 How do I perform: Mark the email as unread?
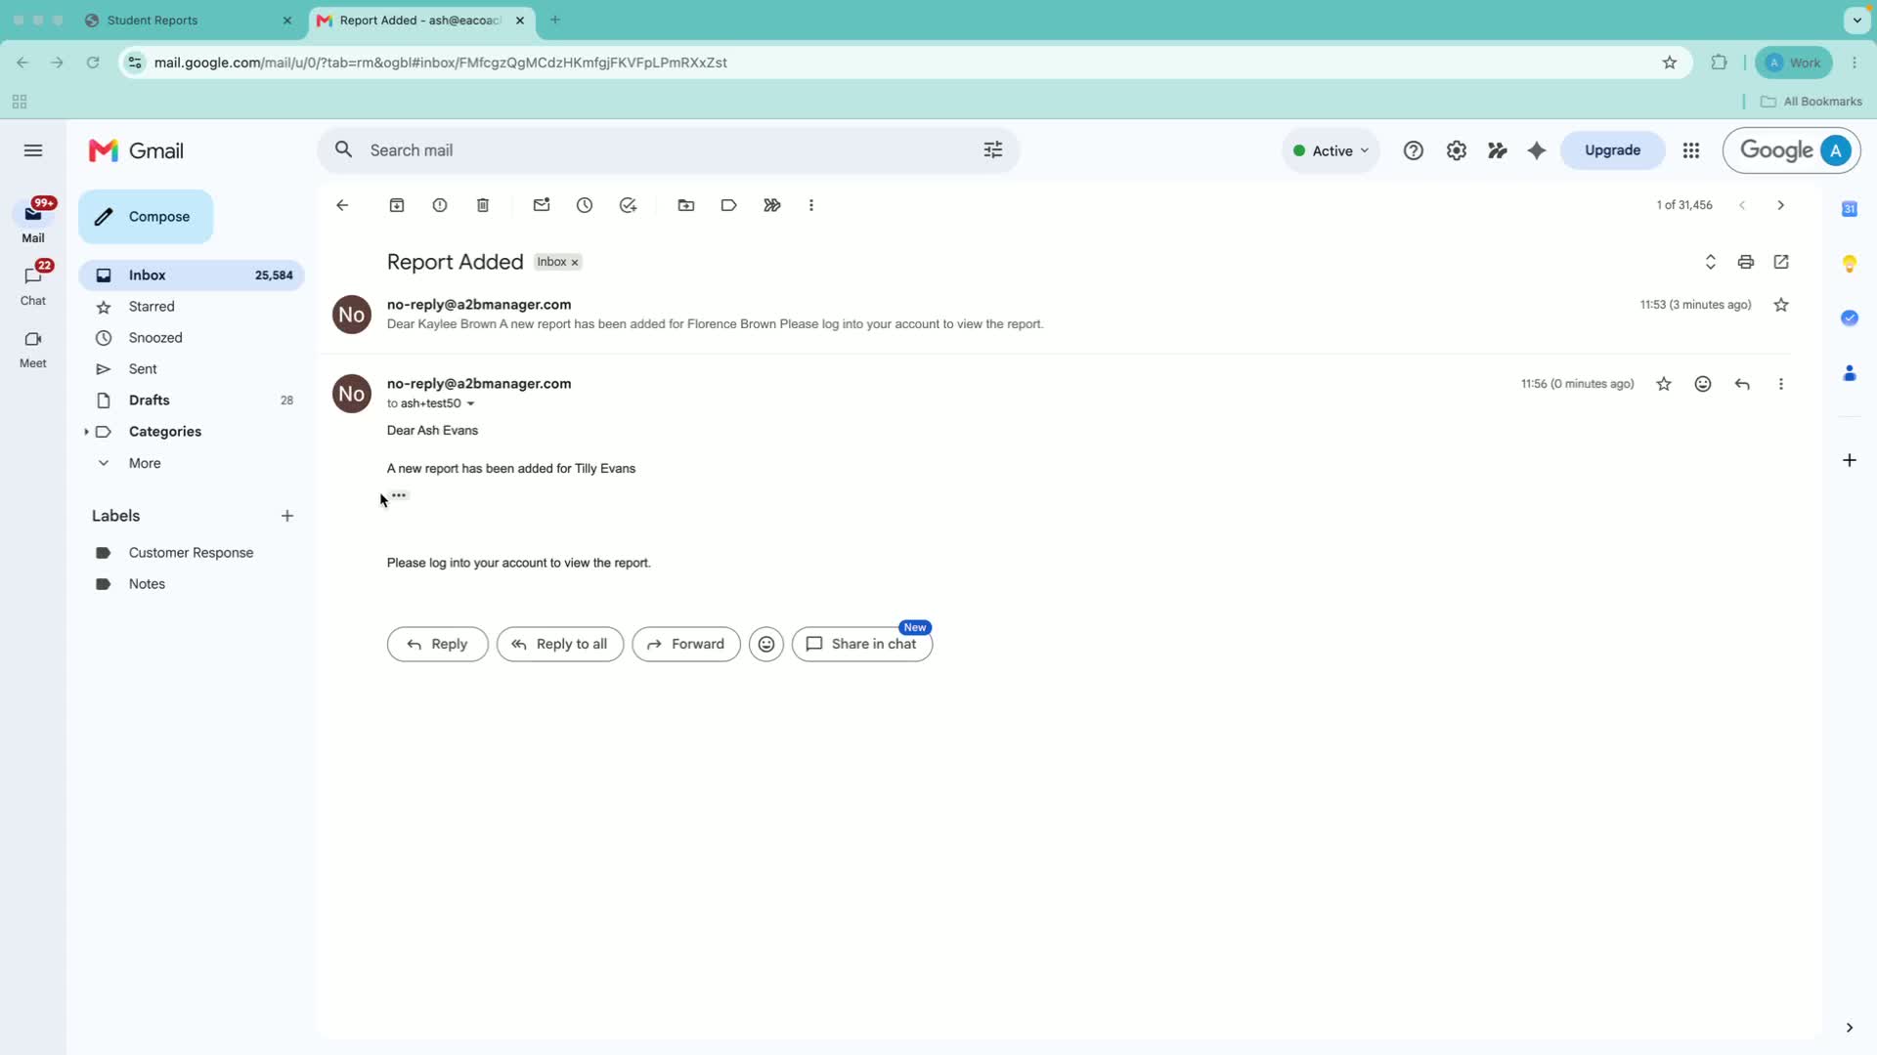coord(542,205)
